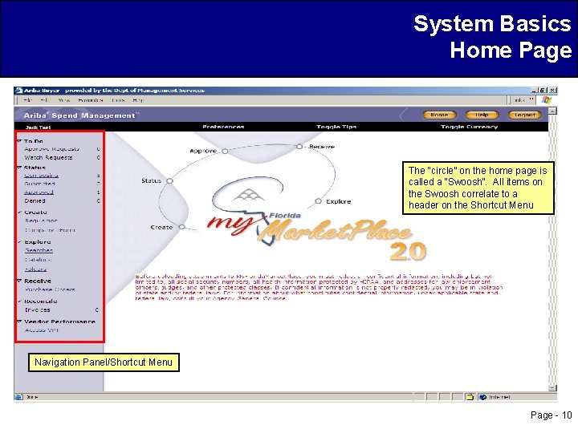Open the View menu
The height and width of the screenshot is (433, 578).
point(63,99)
